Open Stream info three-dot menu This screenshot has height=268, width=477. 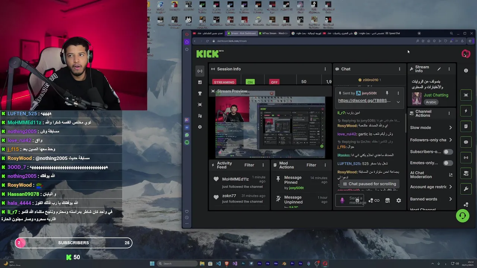449,69
